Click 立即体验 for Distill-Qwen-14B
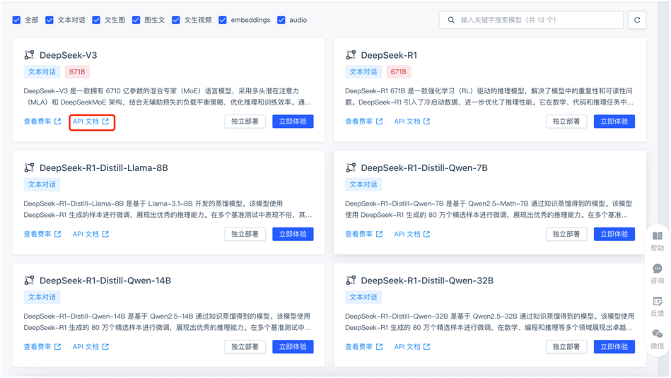Viewport: 671px width, 378px height. tap(293, 346)
